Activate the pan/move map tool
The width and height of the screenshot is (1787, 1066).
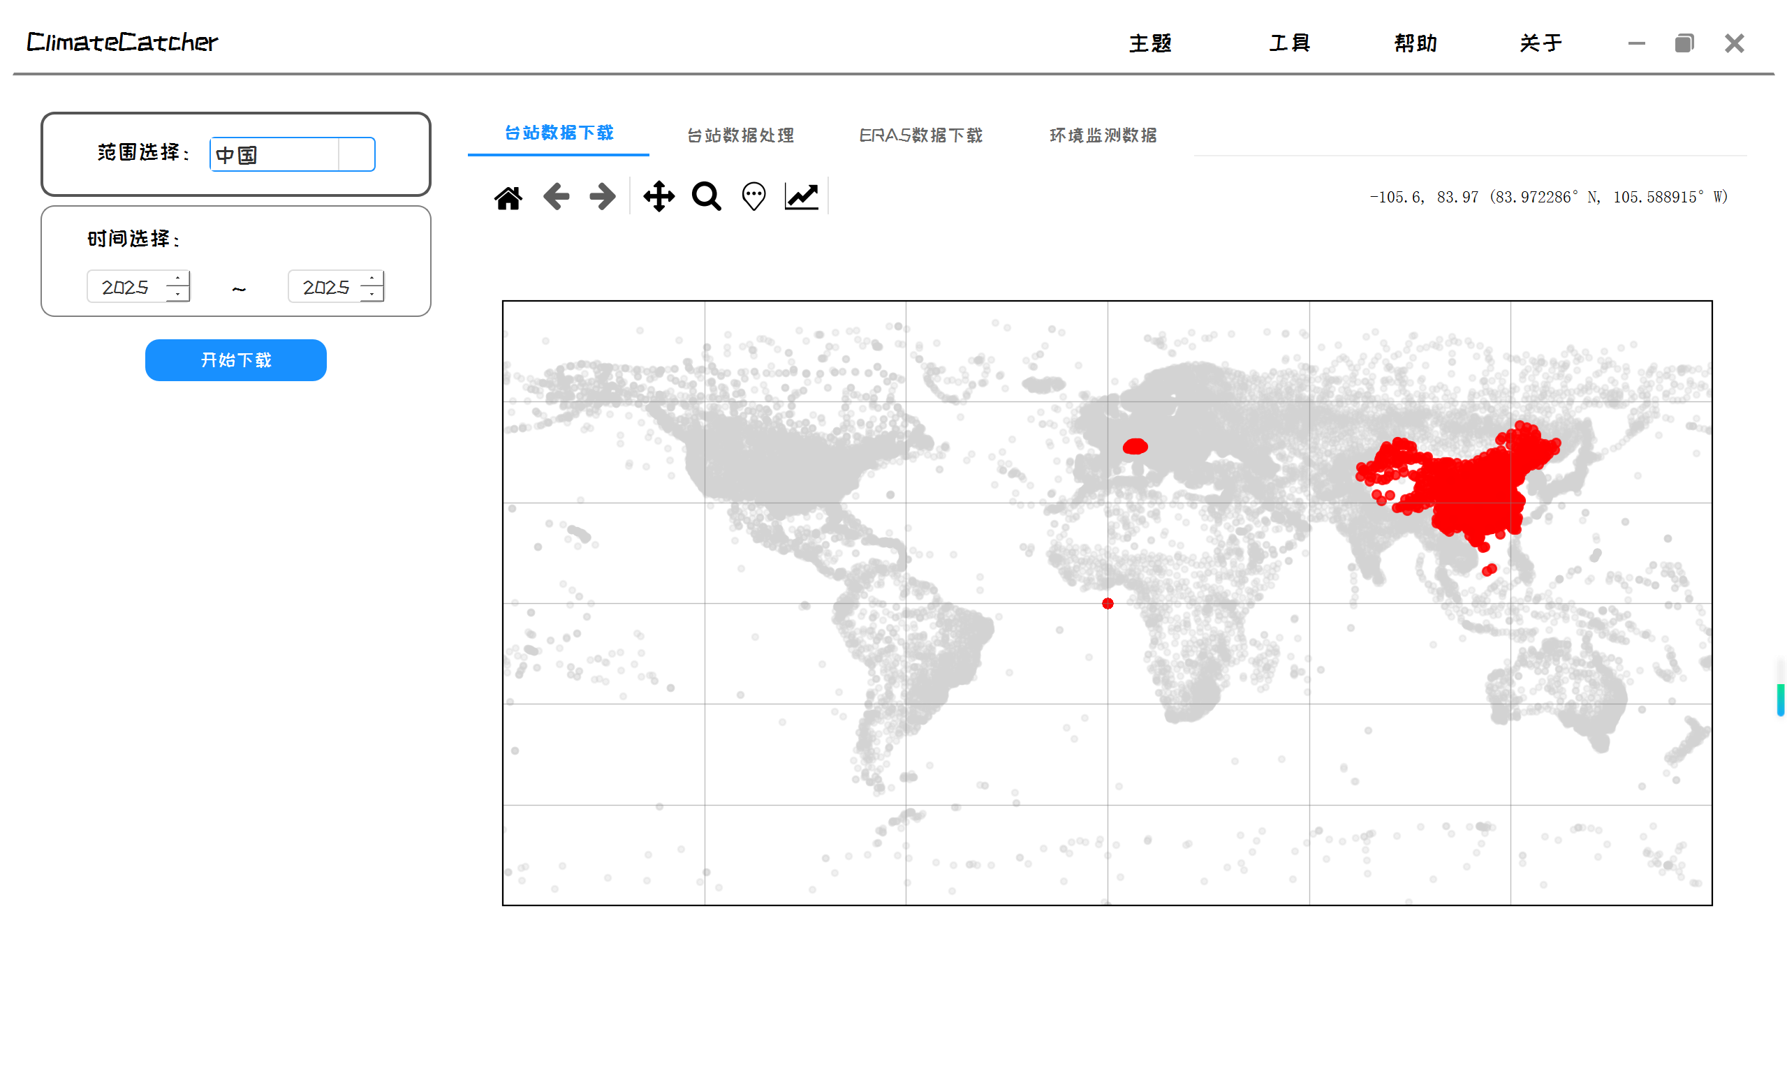pos(659,197)
